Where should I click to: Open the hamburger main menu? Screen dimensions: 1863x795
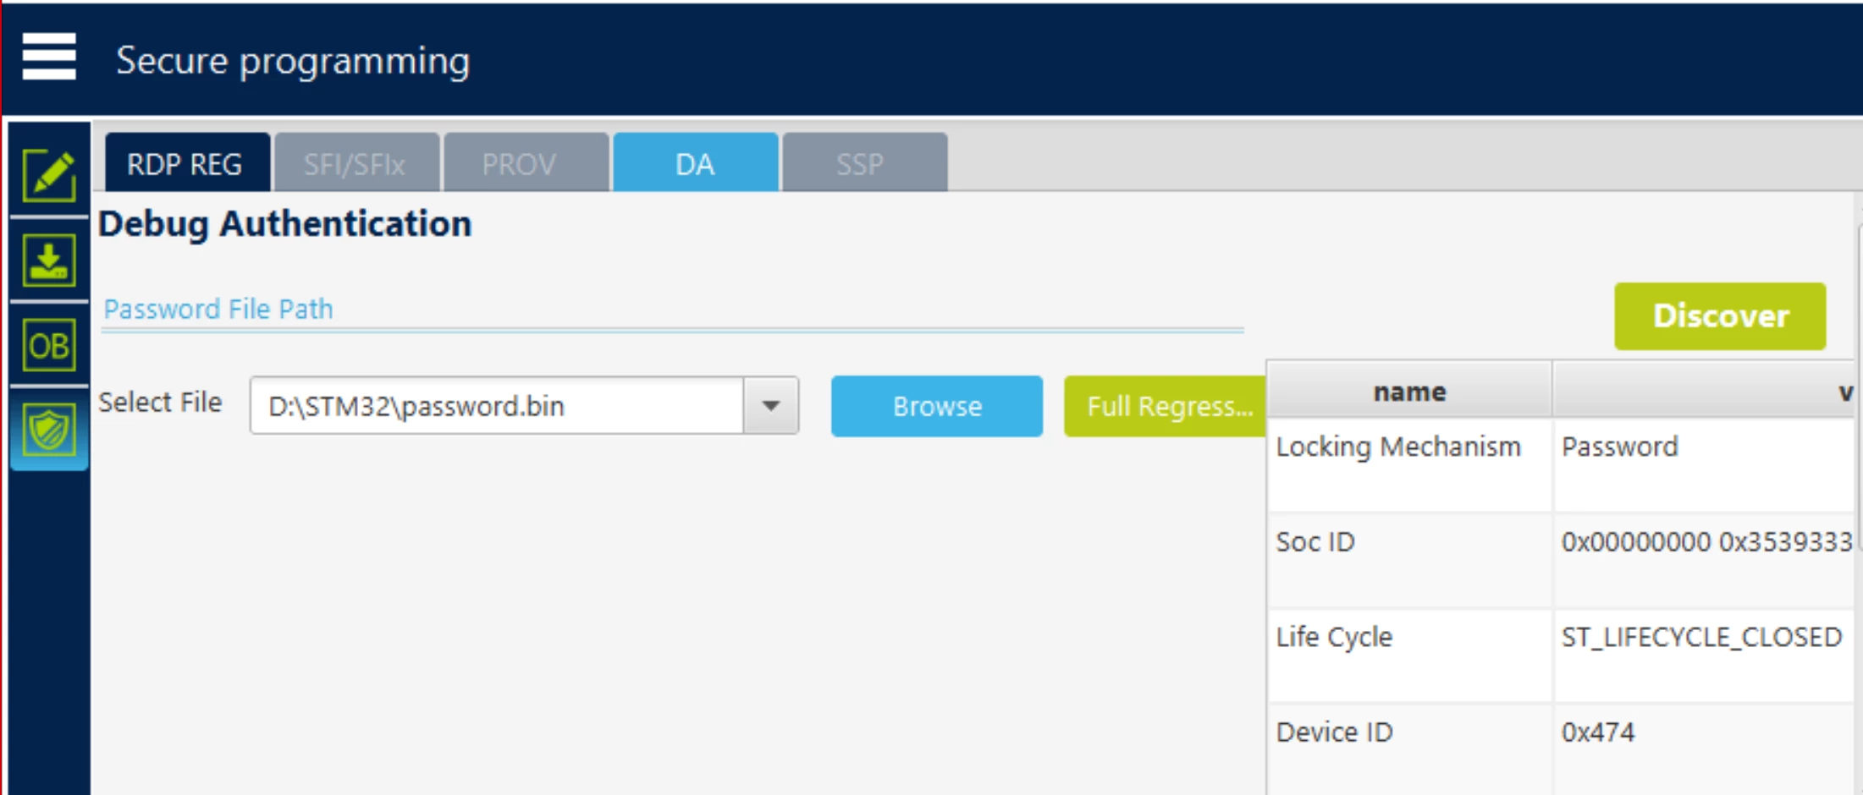click(x=49, y=57)
